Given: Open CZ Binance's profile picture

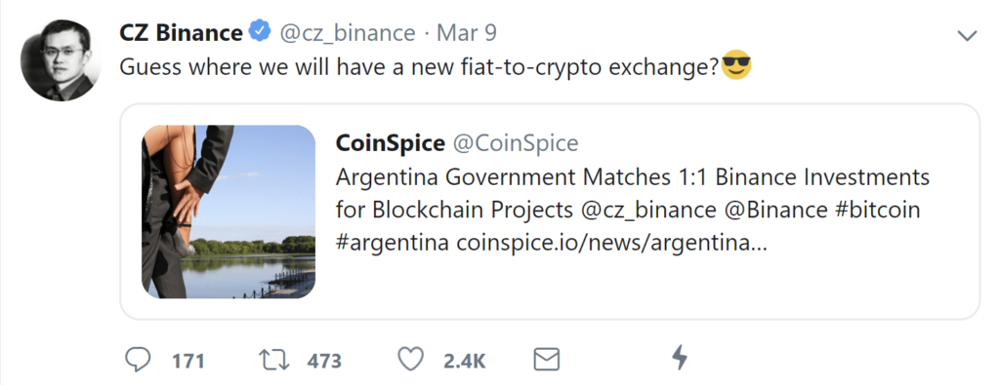Looking at the screenshot, I should 62,60.
